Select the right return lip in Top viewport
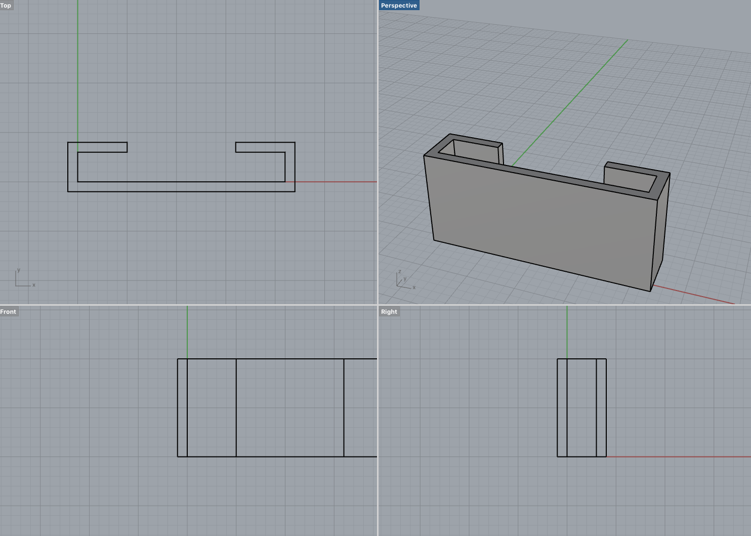Viewport: 751px width, 536px height. coord(261,147)
